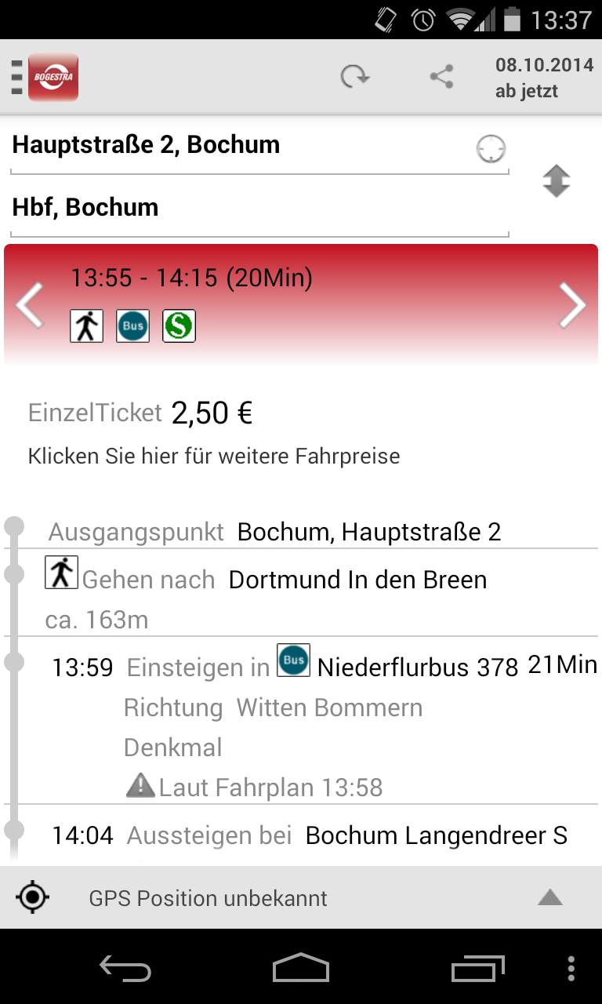The width and height of the screenshot is (602, 1004).
Task: Select the Niederflurbus 378 boarding step
Action: pyautogui.click(x=301, y=719)
